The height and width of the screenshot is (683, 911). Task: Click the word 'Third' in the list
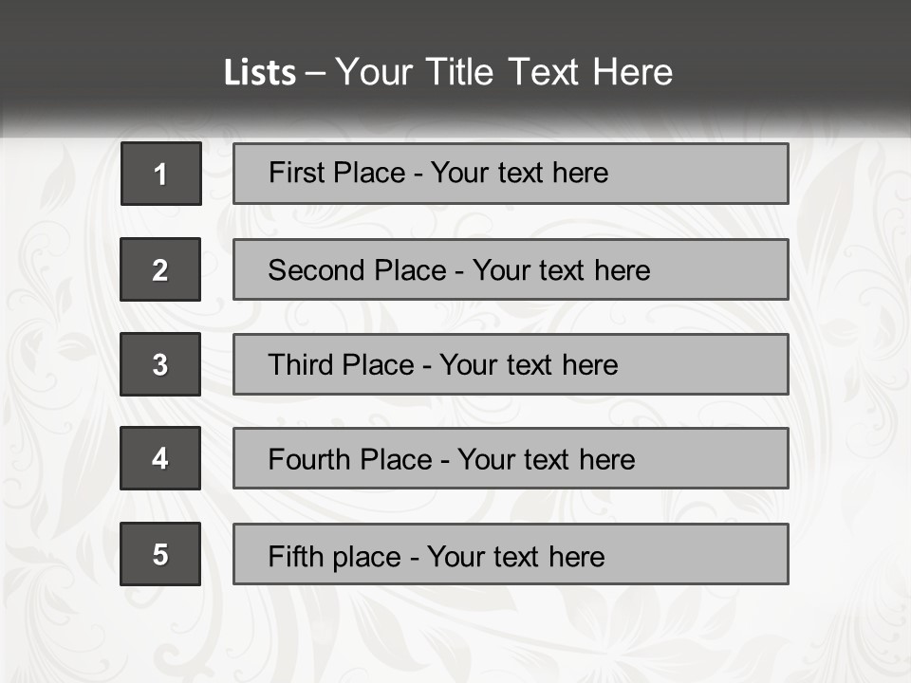coord(300,365)
